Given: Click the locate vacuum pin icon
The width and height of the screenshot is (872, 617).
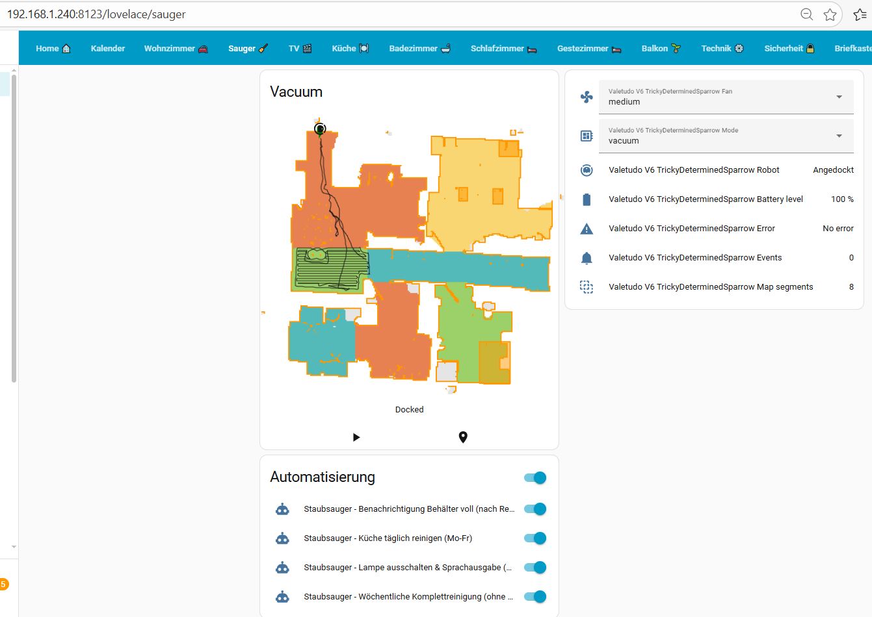Looking at the screenshot, I should click(x=463, y=437).
